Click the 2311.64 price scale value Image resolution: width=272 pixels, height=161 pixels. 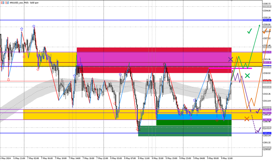[267, 101]
